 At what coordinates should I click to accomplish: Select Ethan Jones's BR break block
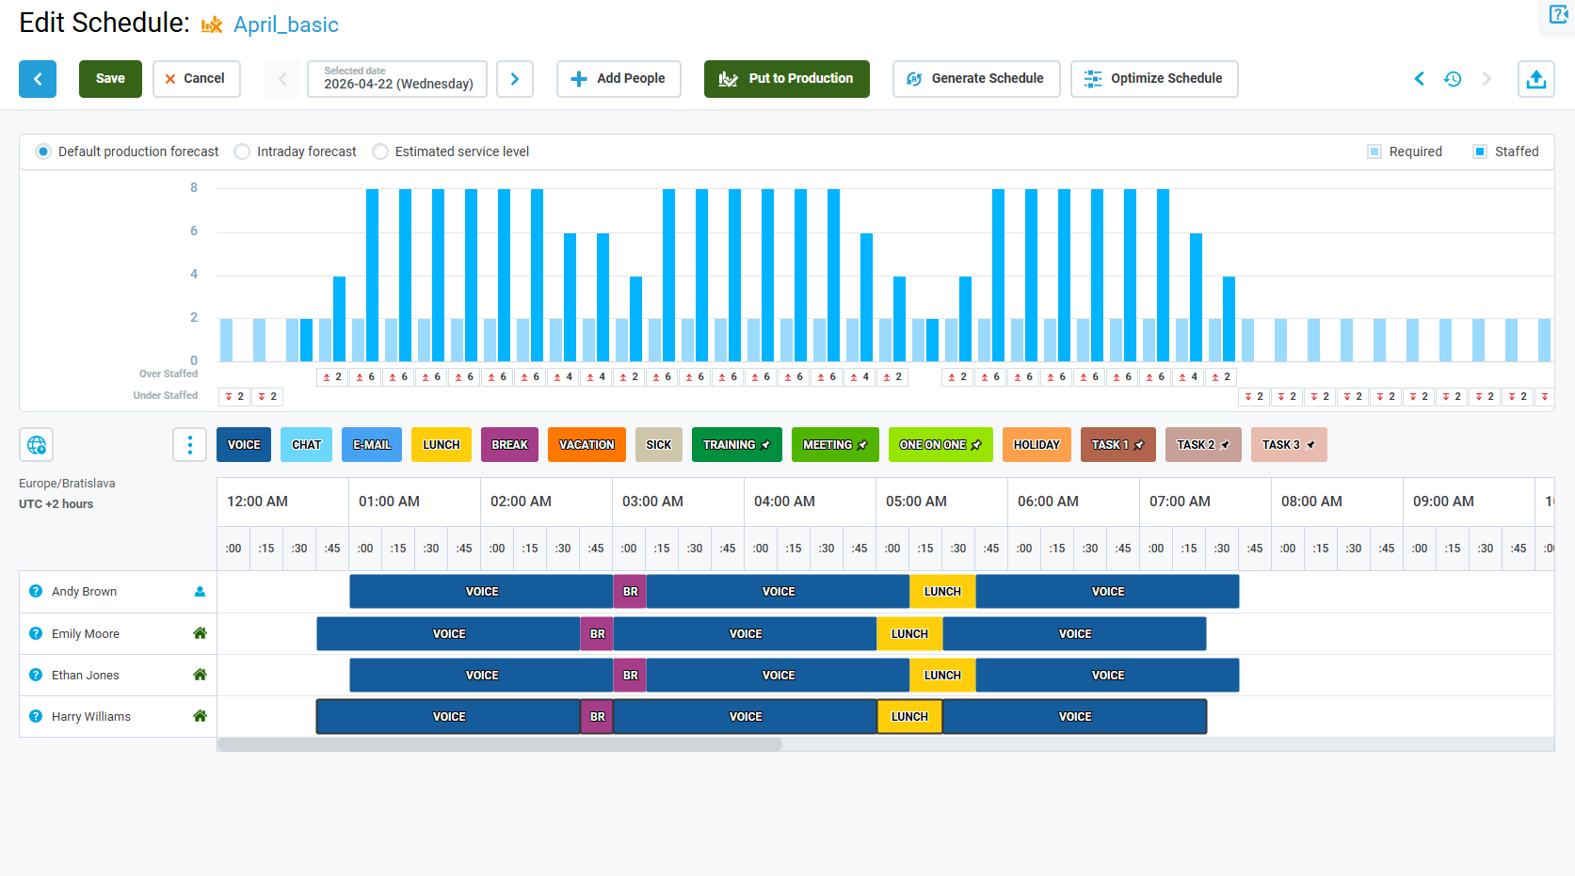(630, 676)
